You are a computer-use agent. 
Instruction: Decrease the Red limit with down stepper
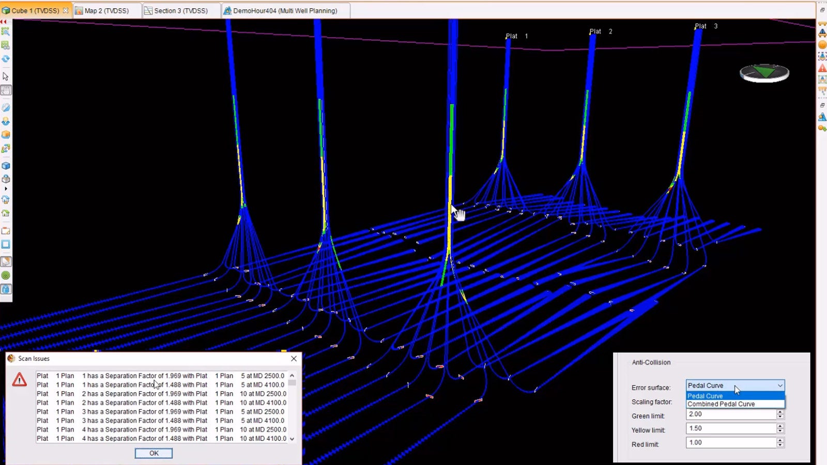(780, 445)
